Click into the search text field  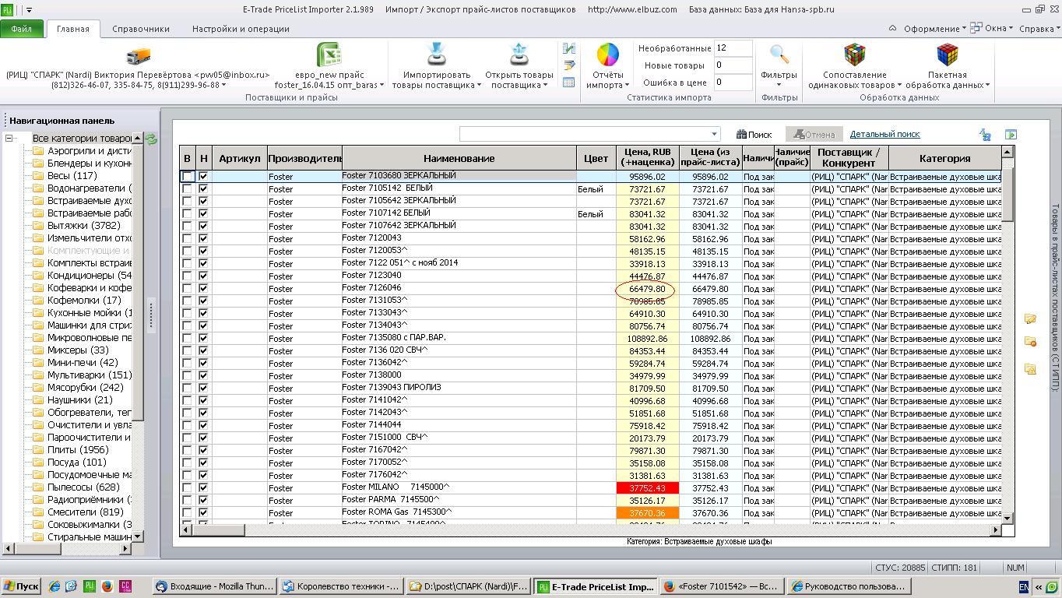[584, 134]
